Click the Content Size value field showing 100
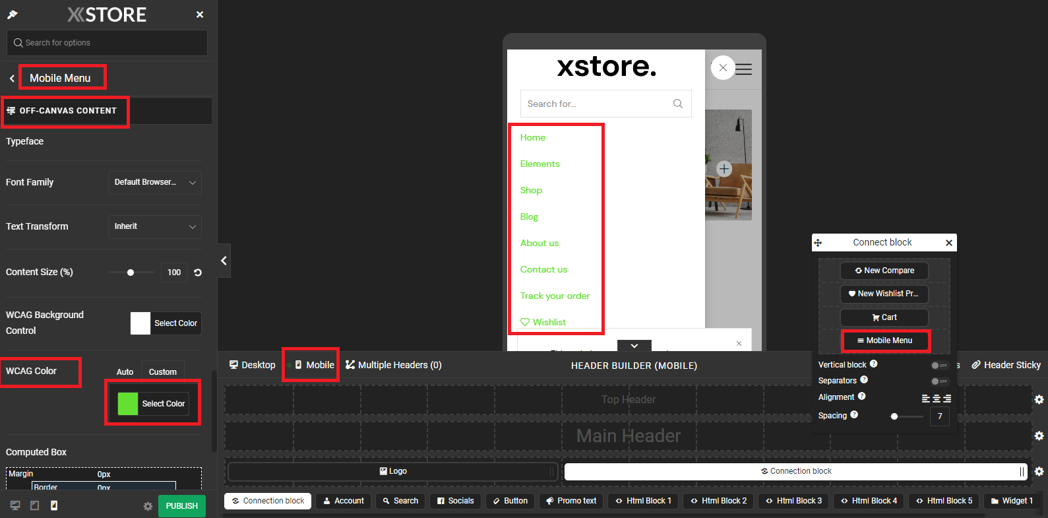Screen dimensions: 1048x518 point(174,273)
